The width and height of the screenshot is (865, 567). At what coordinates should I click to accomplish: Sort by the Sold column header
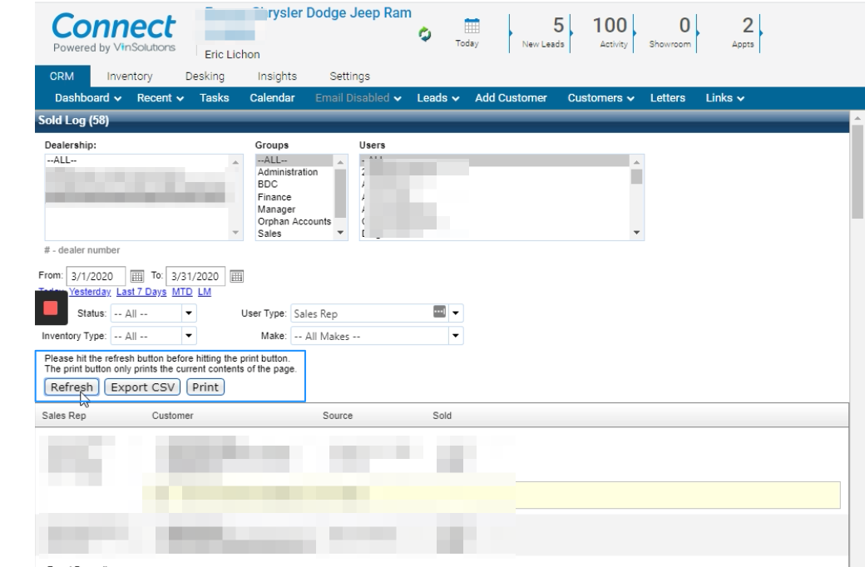(x=442, y=416)
